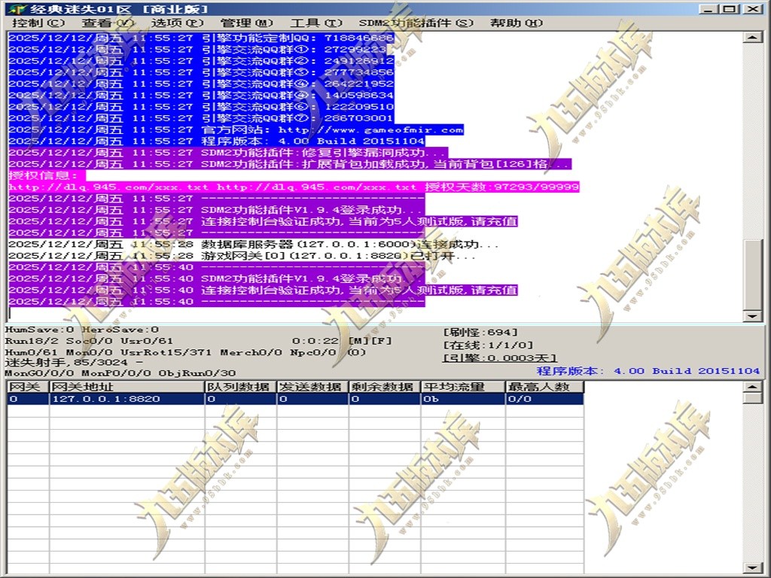Click the 11:55:40 连接控制台验证成功 line
Image resolution: width=771 pixels, height=578 pixels.
point(263,290)
